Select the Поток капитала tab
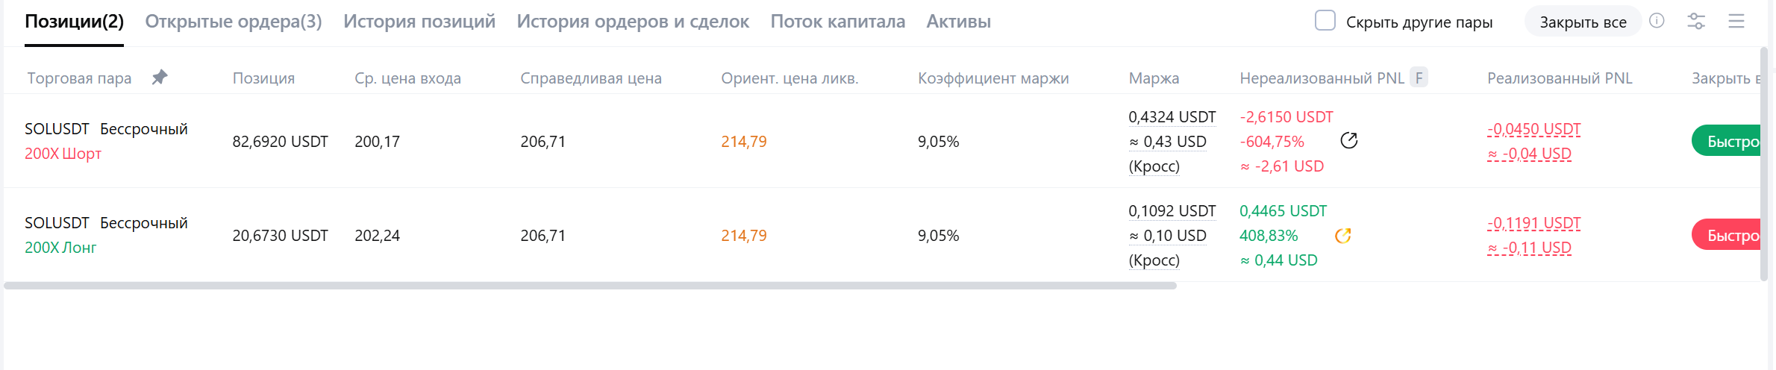Image resolution: width=1776 pixels, height=370 pixels. (837, 22)
